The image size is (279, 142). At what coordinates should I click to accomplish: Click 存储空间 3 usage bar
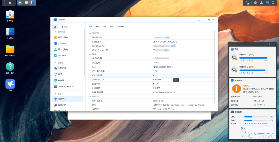(254, 70)
